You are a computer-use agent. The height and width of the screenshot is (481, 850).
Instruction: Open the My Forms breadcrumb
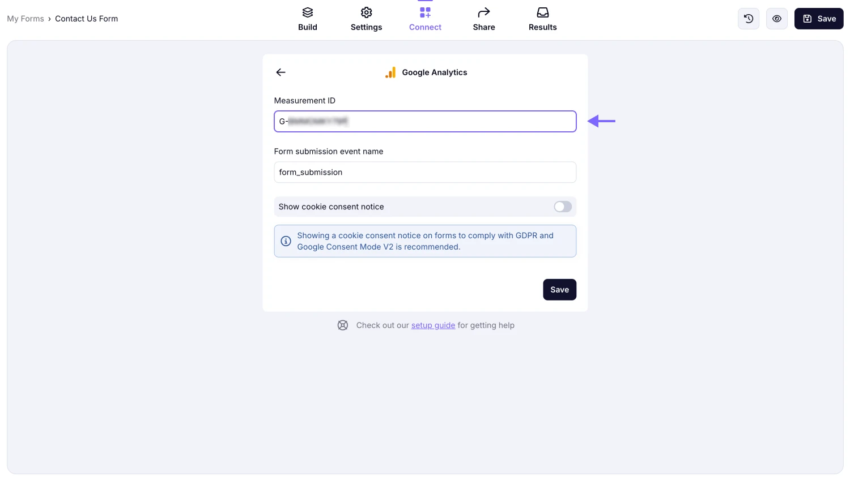click(25, 18)
